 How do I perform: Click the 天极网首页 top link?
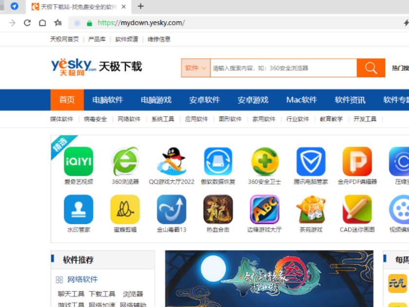[64, 39]
